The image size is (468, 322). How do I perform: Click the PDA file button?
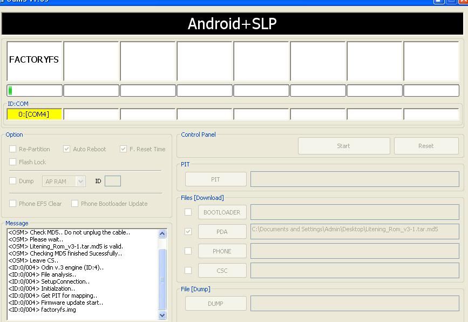(222, 232)
